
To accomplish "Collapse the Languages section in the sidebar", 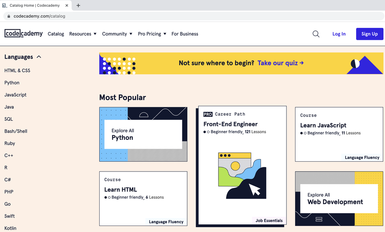I will point(39,56).
